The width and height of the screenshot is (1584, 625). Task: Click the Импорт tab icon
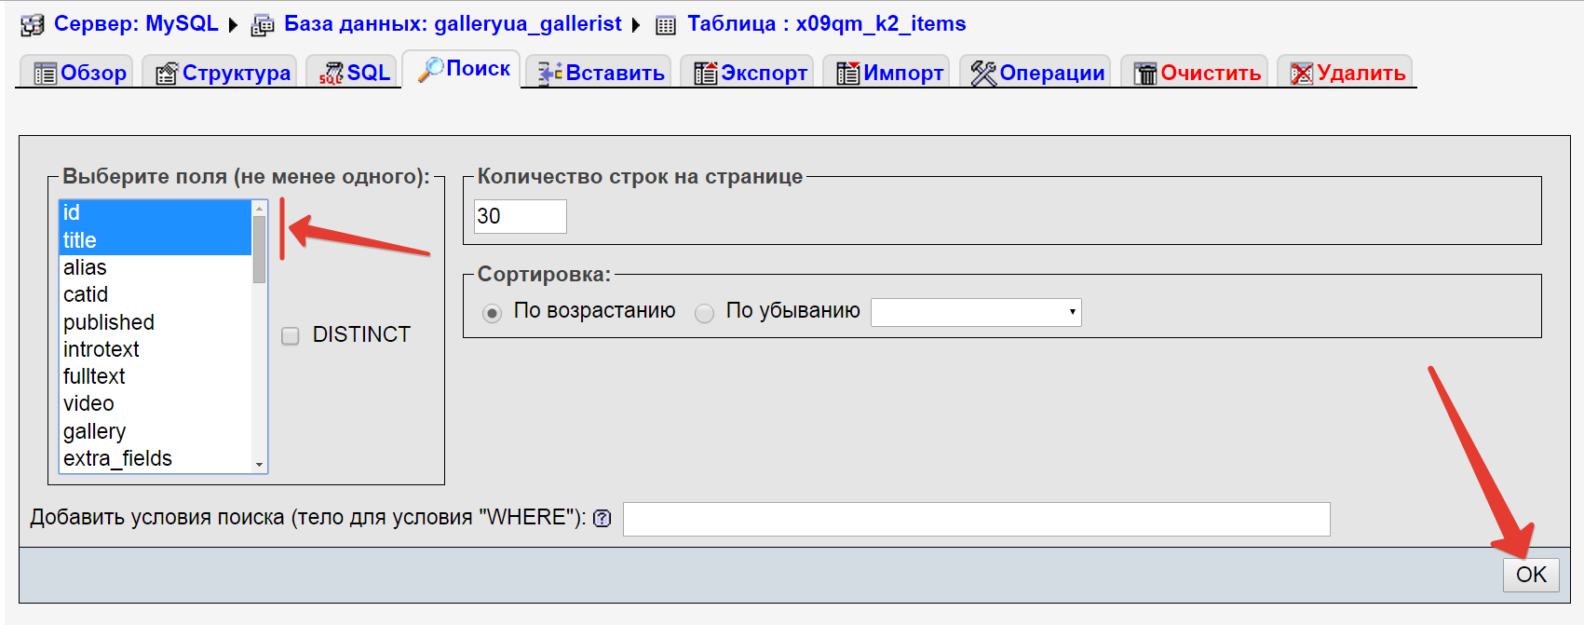[847, 74]
